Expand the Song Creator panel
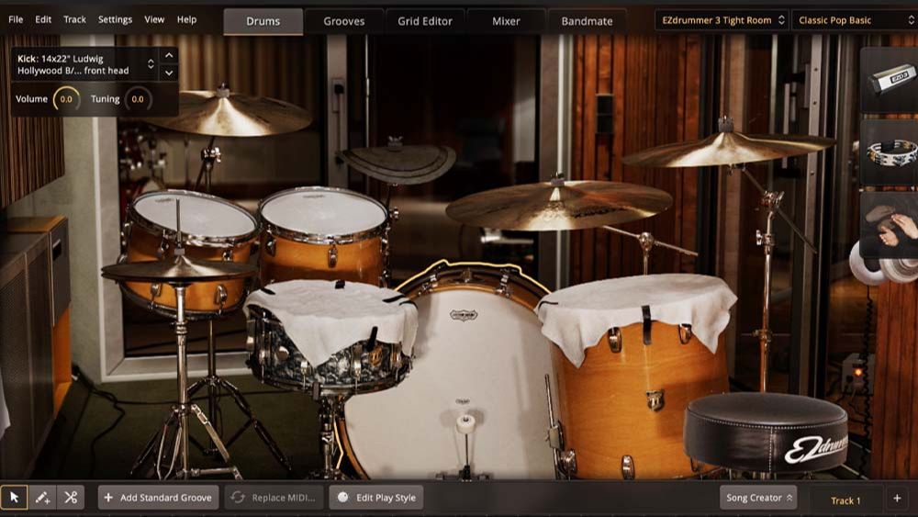The width and height of the screenshot is (918, 517). [758, 498]
